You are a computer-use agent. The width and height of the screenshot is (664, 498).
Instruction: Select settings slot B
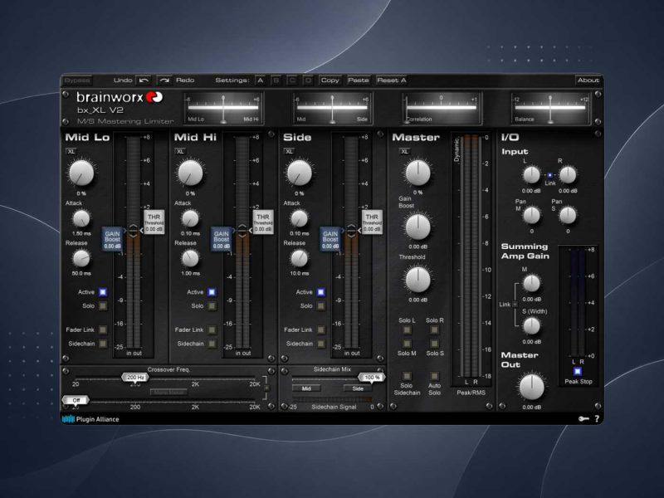click(276, 80)
